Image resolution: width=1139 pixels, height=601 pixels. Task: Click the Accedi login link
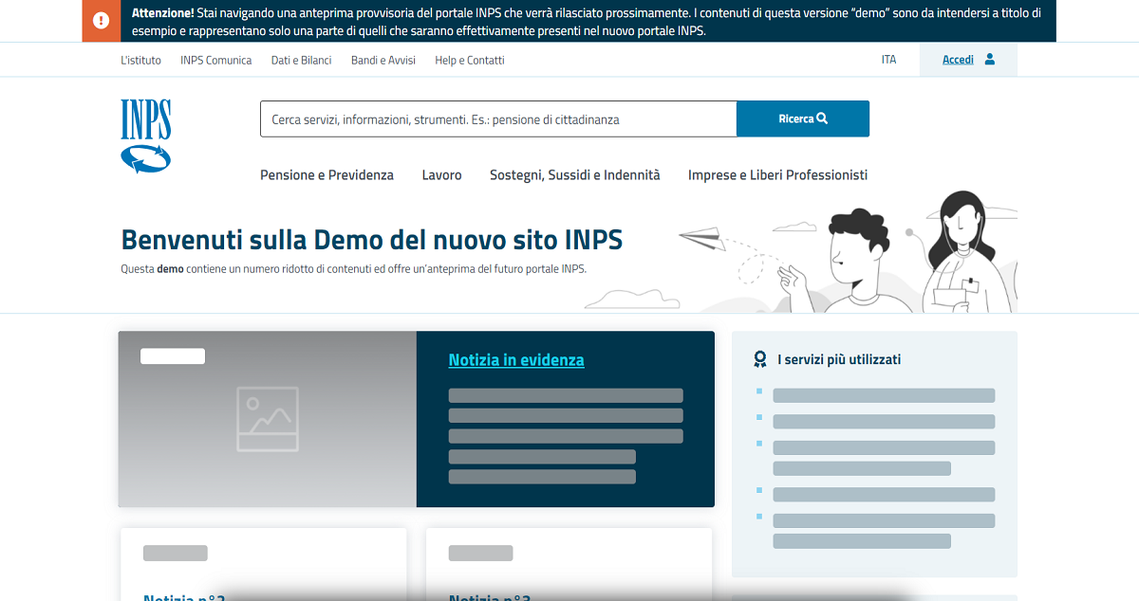point(958,60)
